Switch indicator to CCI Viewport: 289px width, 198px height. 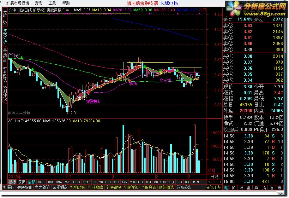click(179, 182)
